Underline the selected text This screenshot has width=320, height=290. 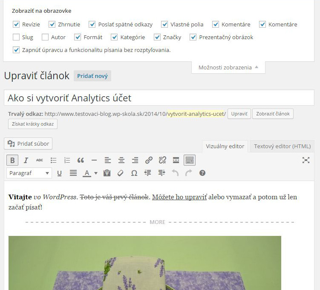point(59,173)
